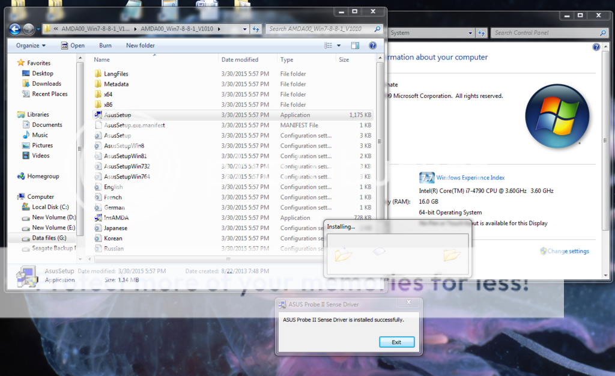Select Local Disk (C:)
Viewport: 615px width, 376px height.
pyautogui.click(x=50, y=207)
